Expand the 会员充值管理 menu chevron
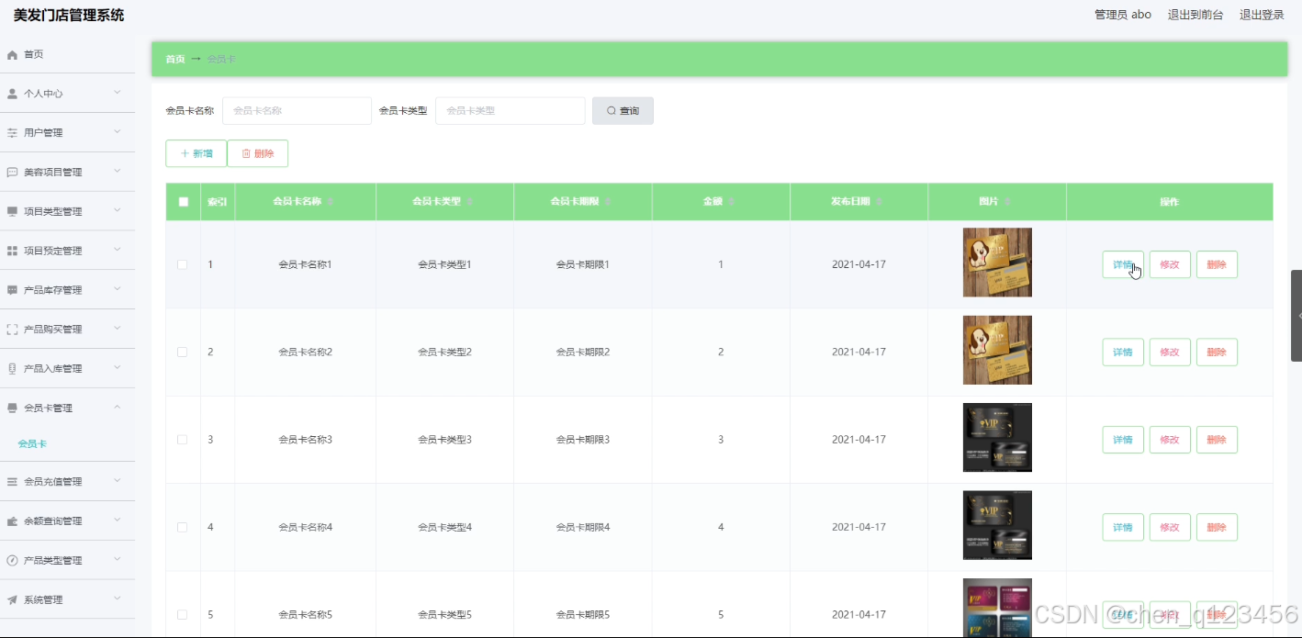Screen dimensions: 1302x638 [x=117, y=481]
